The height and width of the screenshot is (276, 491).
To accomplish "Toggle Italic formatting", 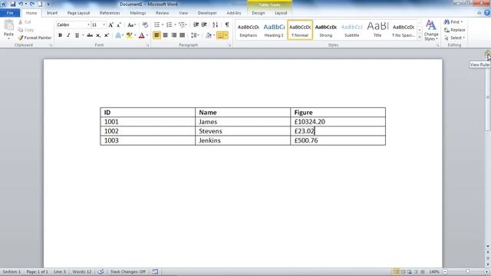I will pyautogui.click(x=68, y=35).
